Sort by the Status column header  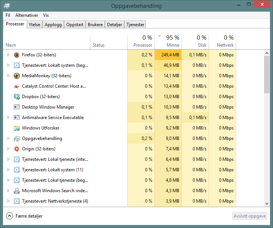pyautogui.click(x=109, y=42)
